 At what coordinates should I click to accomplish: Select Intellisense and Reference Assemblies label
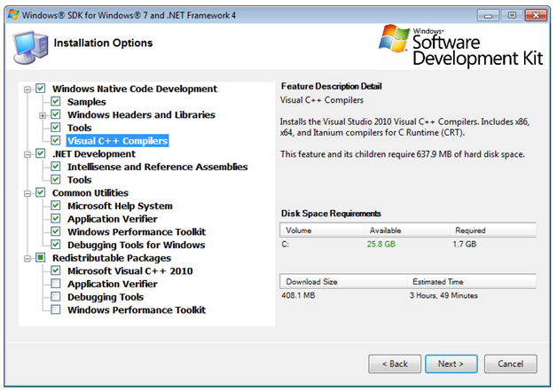coord(158,167)
